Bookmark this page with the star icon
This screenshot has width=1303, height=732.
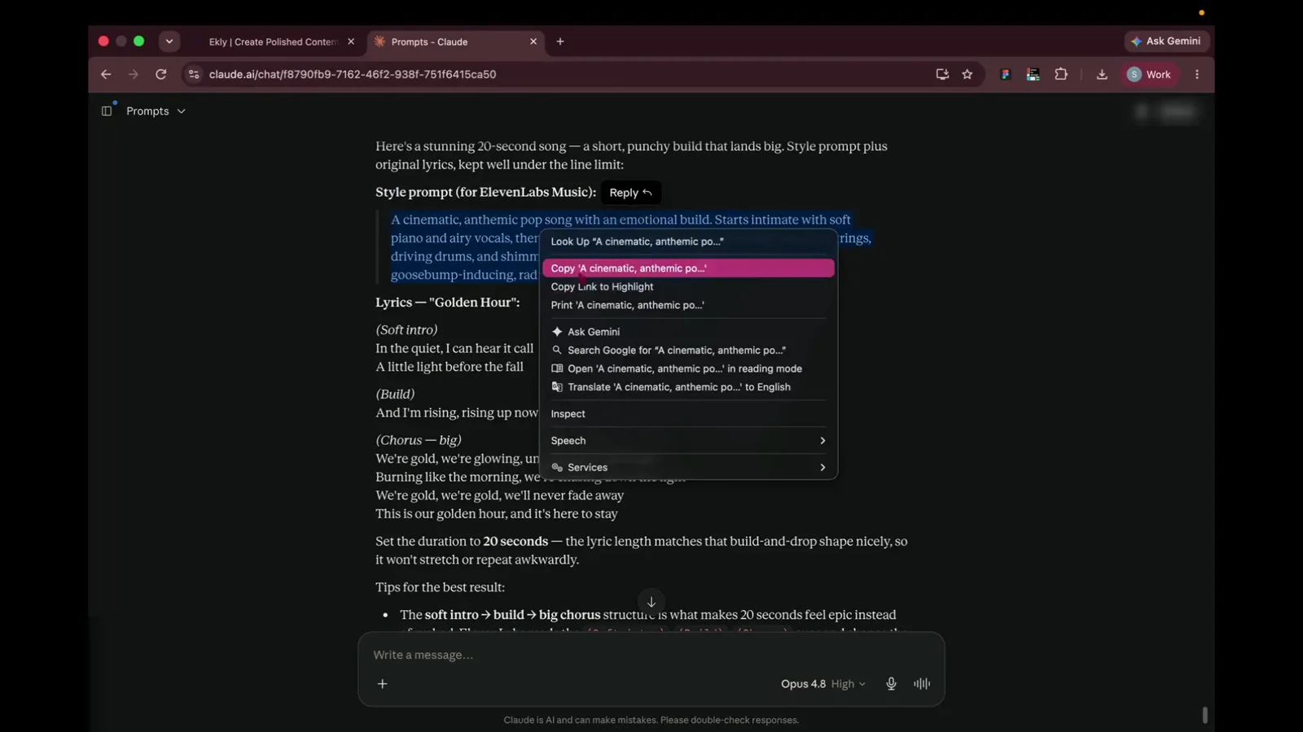click(967, 74)
